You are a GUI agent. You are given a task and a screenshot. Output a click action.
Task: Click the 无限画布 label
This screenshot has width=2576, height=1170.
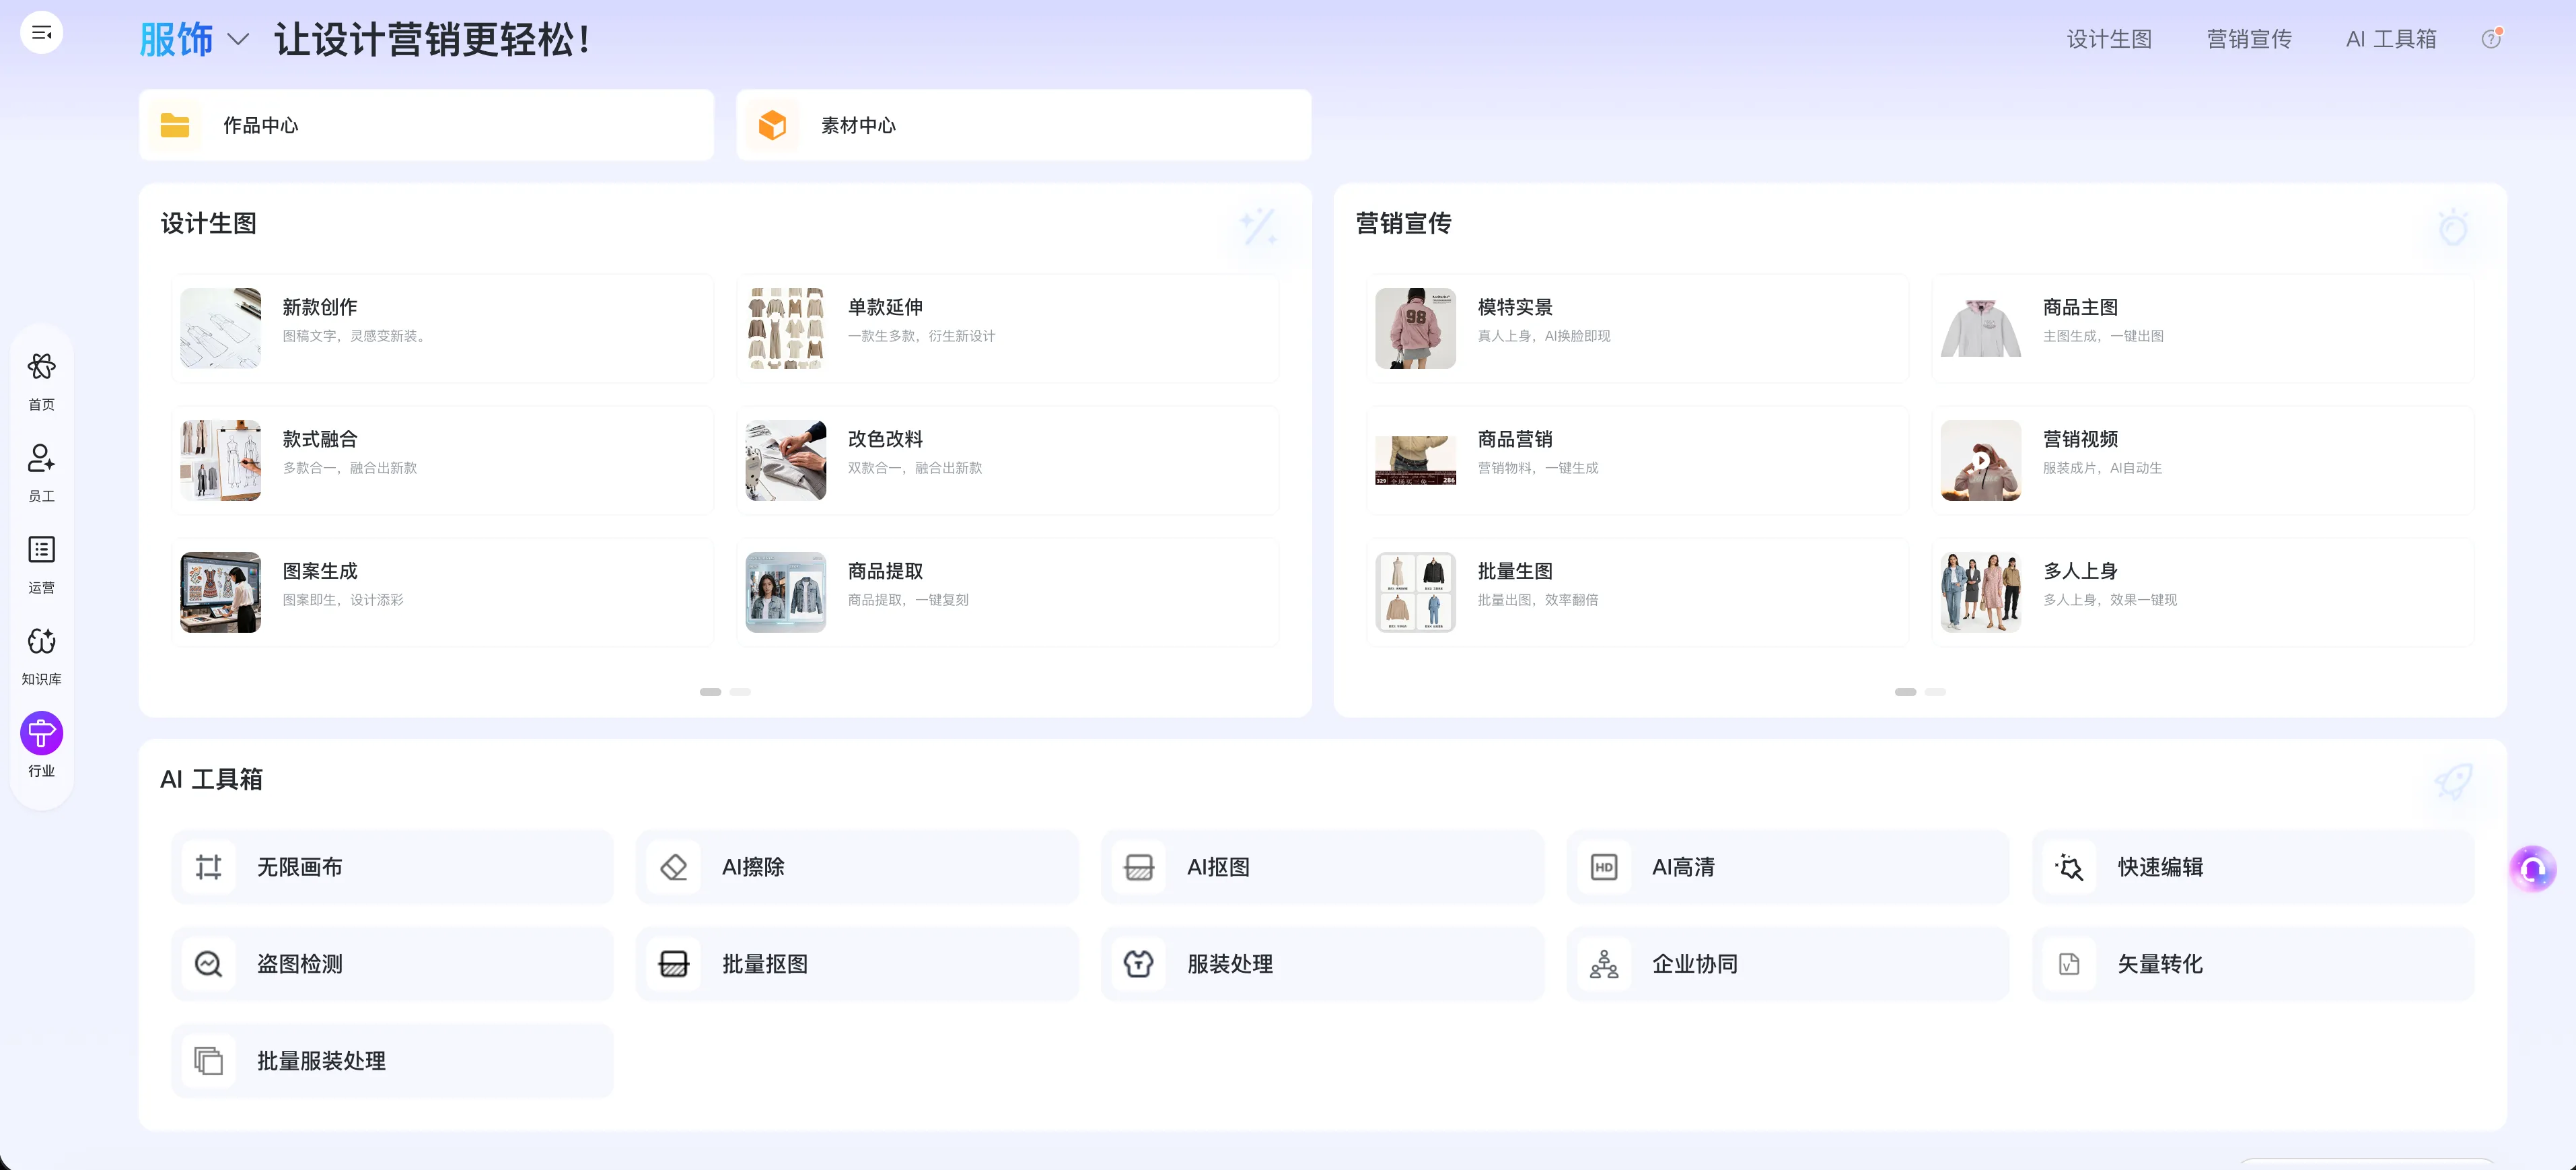pos(300,867)
